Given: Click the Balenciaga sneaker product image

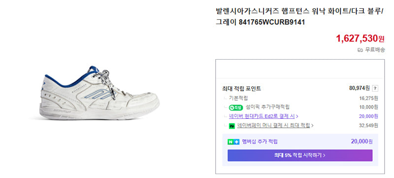Looking at the screenshot, I should tap(100, 93).
